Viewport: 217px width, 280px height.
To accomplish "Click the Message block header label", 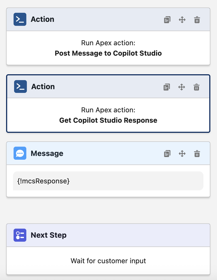I will [x=47, y=153].
